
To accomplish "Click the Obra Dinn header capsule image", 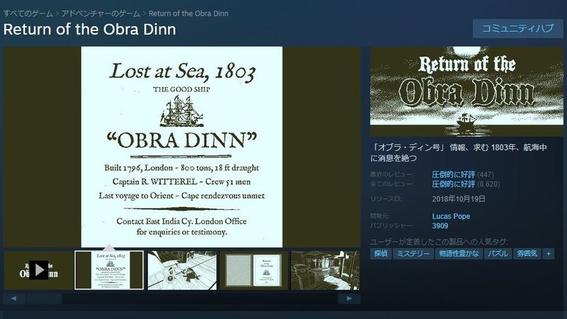I will [466, 91].
